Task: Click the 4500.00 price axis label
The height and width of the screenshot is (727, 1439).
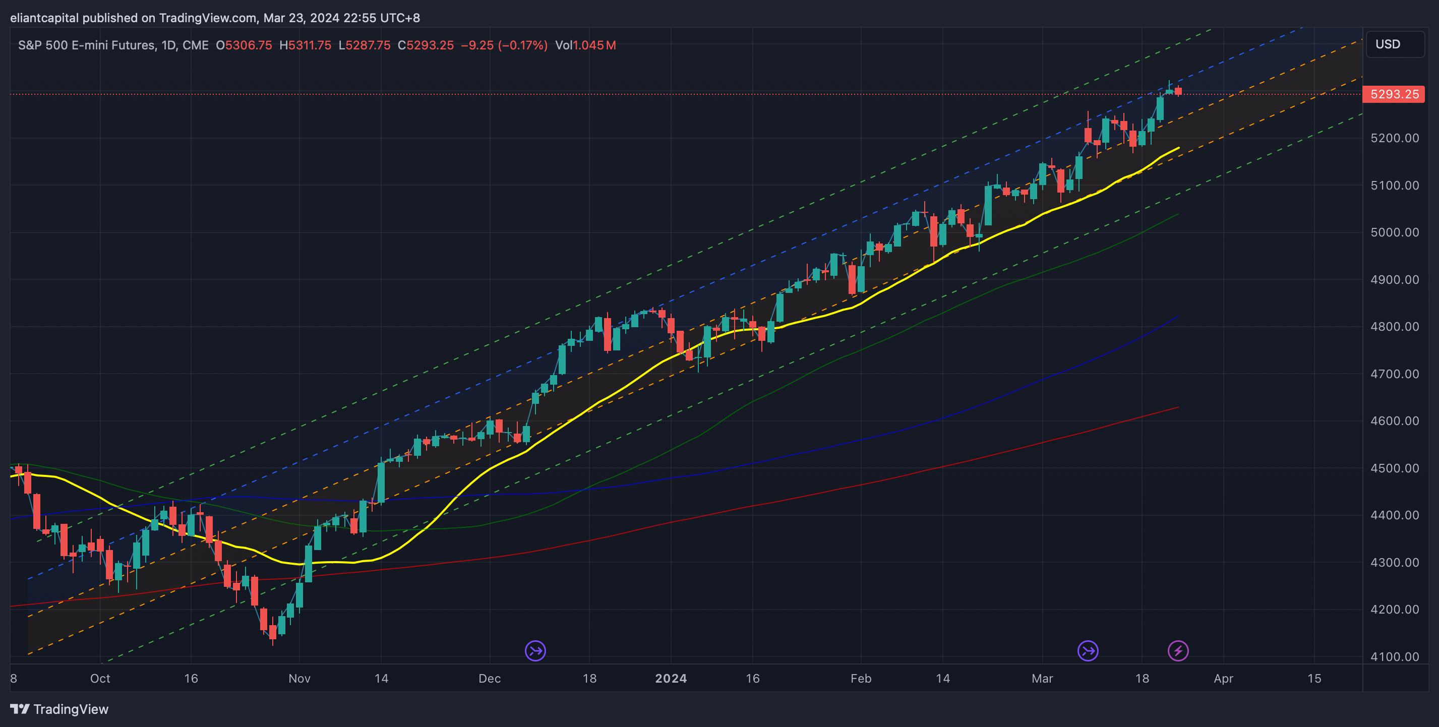Action: pos(1394,468)
